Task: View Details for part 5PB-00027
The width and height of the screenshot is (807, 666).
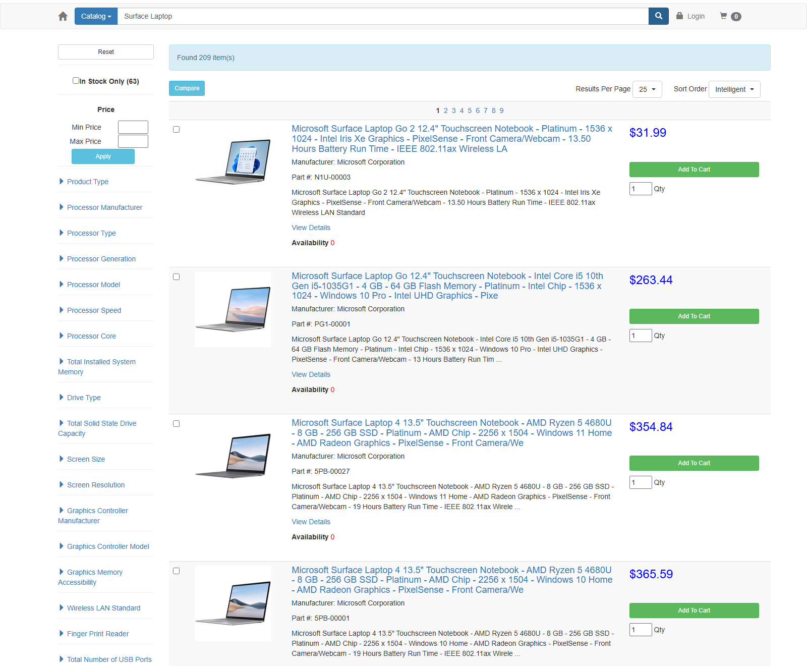Action: coord(311,522)
